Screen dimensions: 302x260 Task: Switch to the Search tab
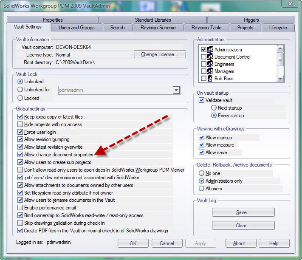[x=118, y=28]
